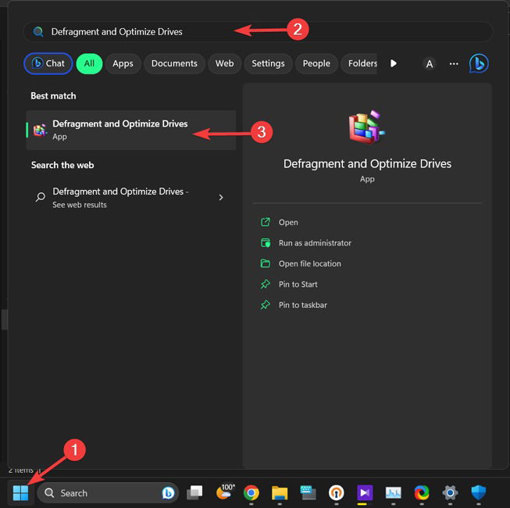Open the performance monitor taskbar icon
This screenshot has width=510, height=508.
(x=393, y=492)
